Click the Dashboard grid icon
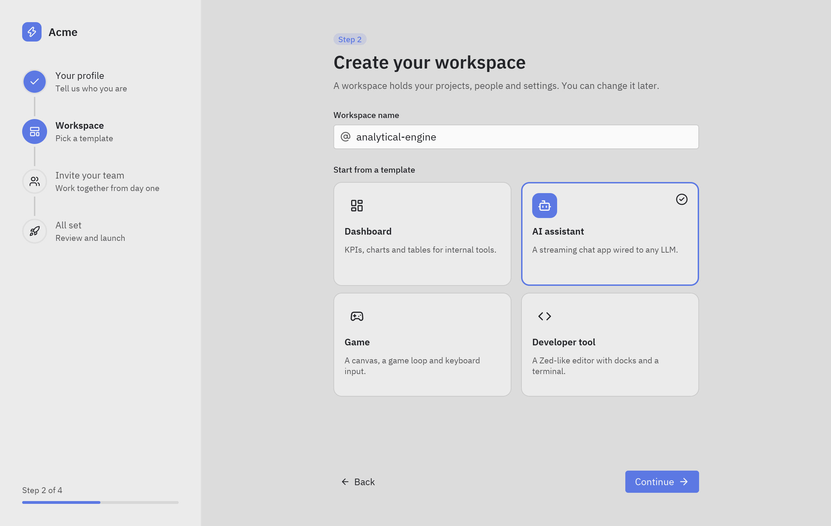Viewport: 831px width, 526px height. pyautogui.click(x=357, y=206)
